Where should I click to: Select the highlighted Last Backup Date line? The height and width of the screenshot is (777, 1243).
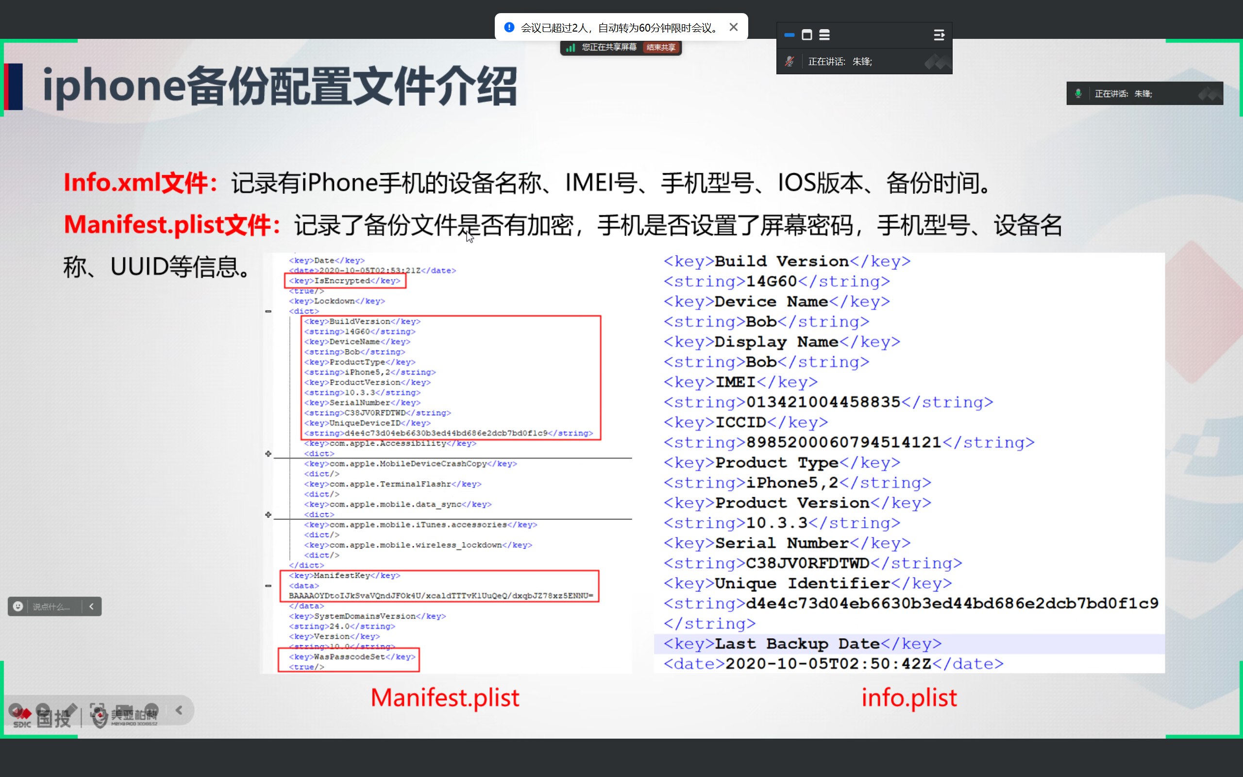(909, 644)
